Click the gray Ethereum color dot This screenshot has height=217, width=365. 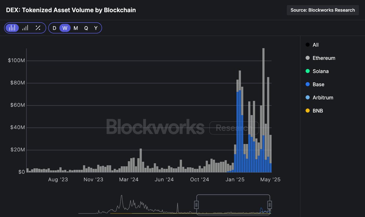(x=308, y=58)
